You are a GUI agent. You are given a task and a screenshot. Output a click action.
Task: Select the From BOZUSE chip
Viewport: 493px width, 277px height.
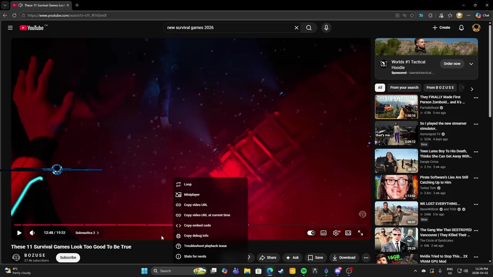[x=440, y=87]
